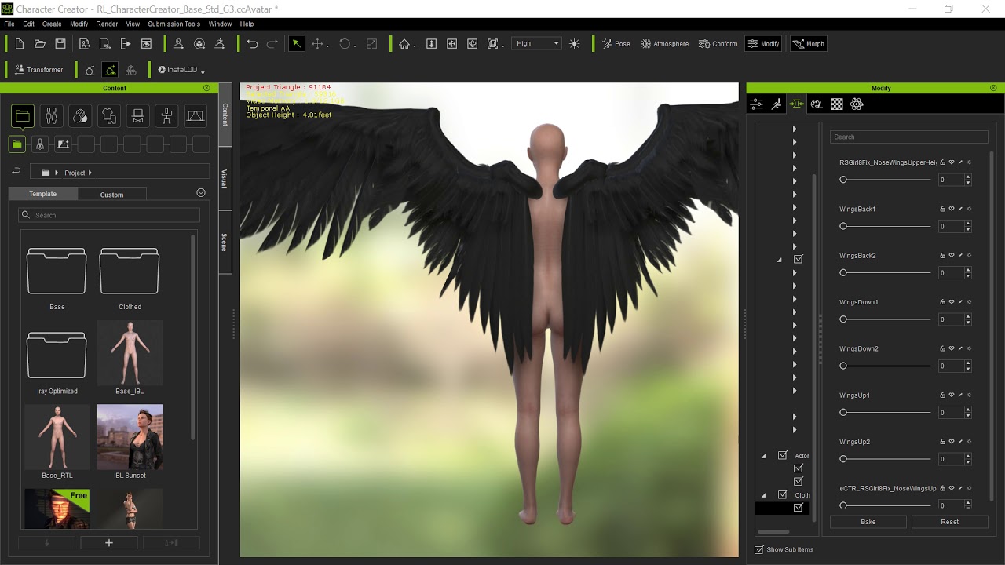Click the Modify panel Search field
The height and width of the screenshot is (565, 1005).
[908, 137]
